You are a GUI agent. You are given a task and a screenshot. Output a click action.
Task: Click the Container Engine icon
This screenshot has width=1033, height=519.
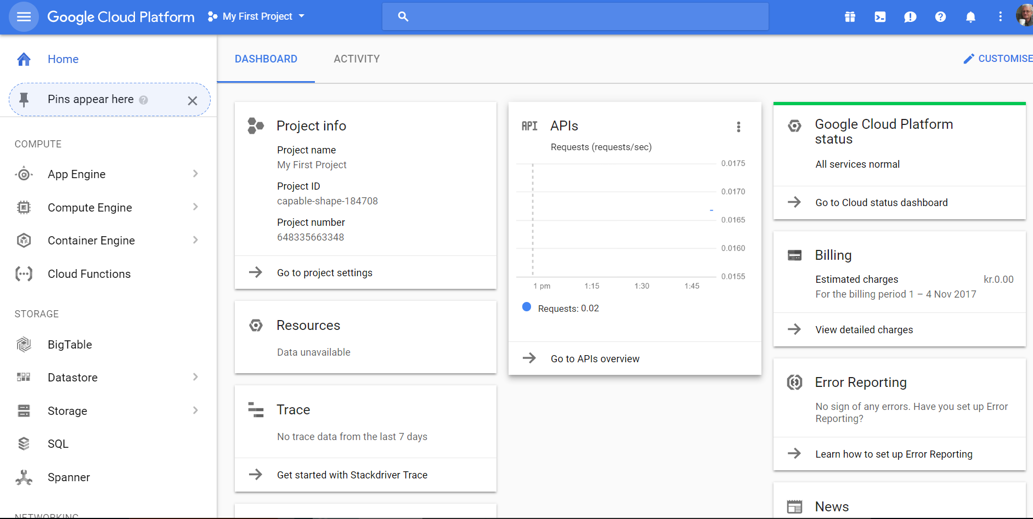(x=24, y=240)
